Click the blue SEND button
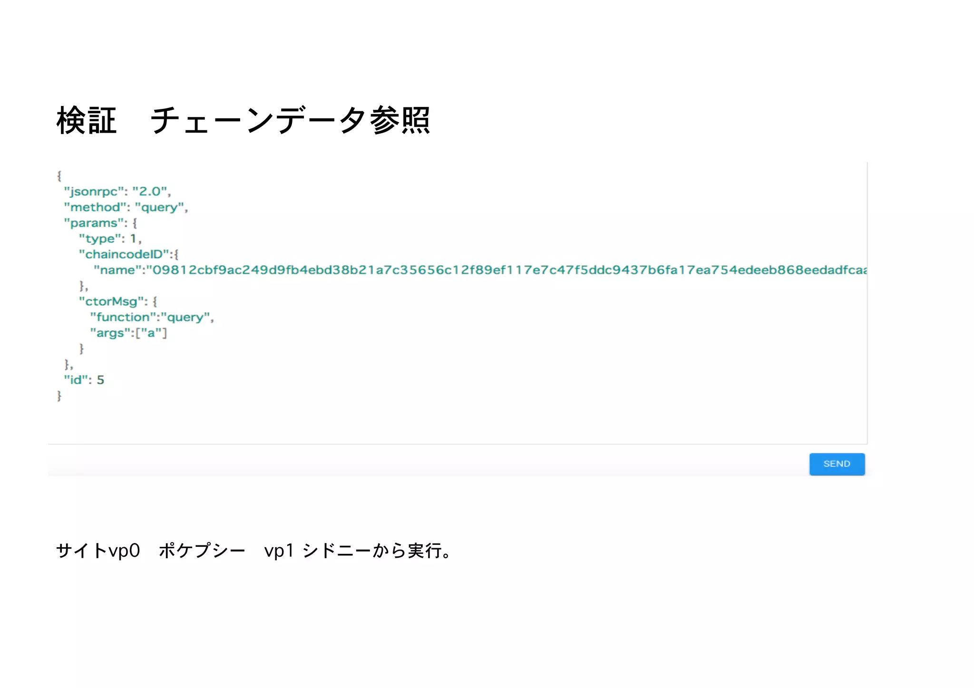974x688 pixels. tap(837, 464)
